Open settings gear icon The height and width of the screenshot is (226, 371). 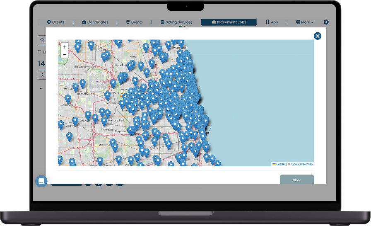pos(326,22)
